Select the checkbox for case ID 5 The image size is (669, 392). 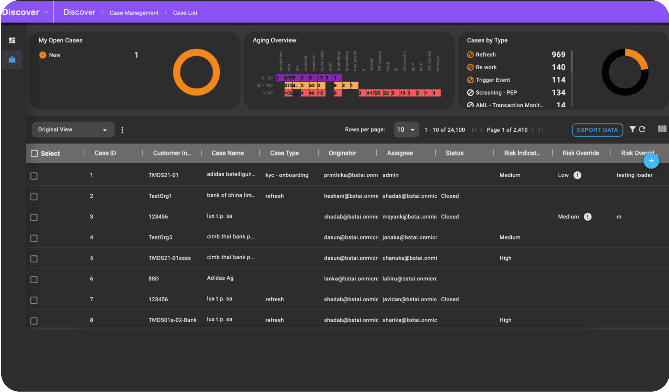(34, 259)
